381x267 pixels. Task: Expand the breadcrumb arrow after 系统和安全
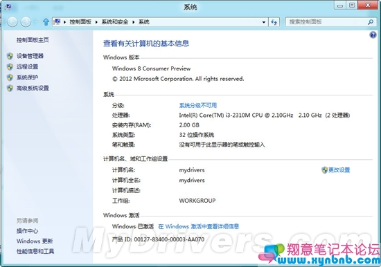tap(134, 22)
